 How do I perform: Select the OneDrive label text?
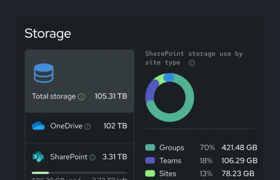tap(66, 126)
